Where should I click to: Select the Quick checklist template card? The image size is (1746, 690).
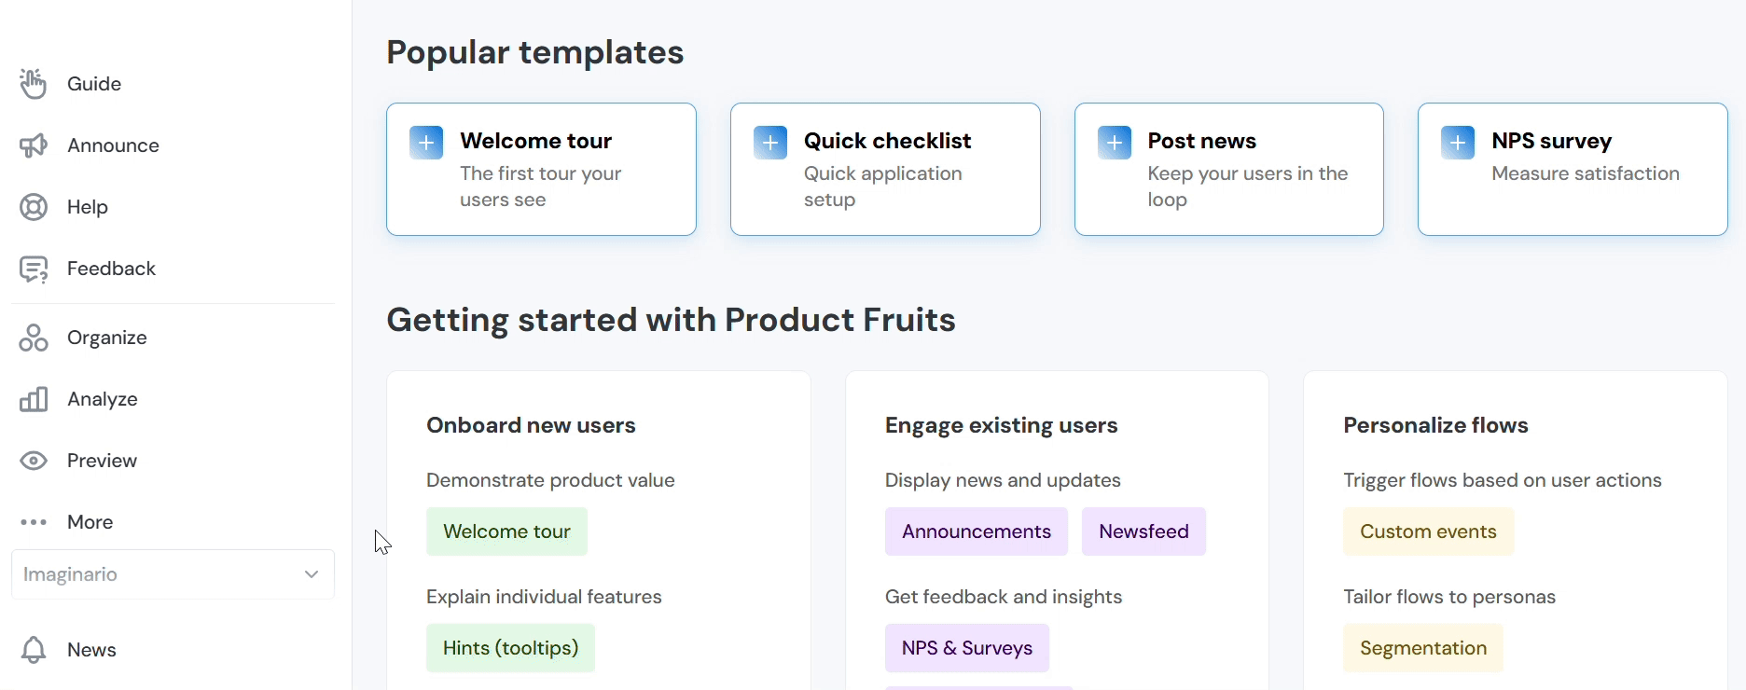(x=884, y=169)
